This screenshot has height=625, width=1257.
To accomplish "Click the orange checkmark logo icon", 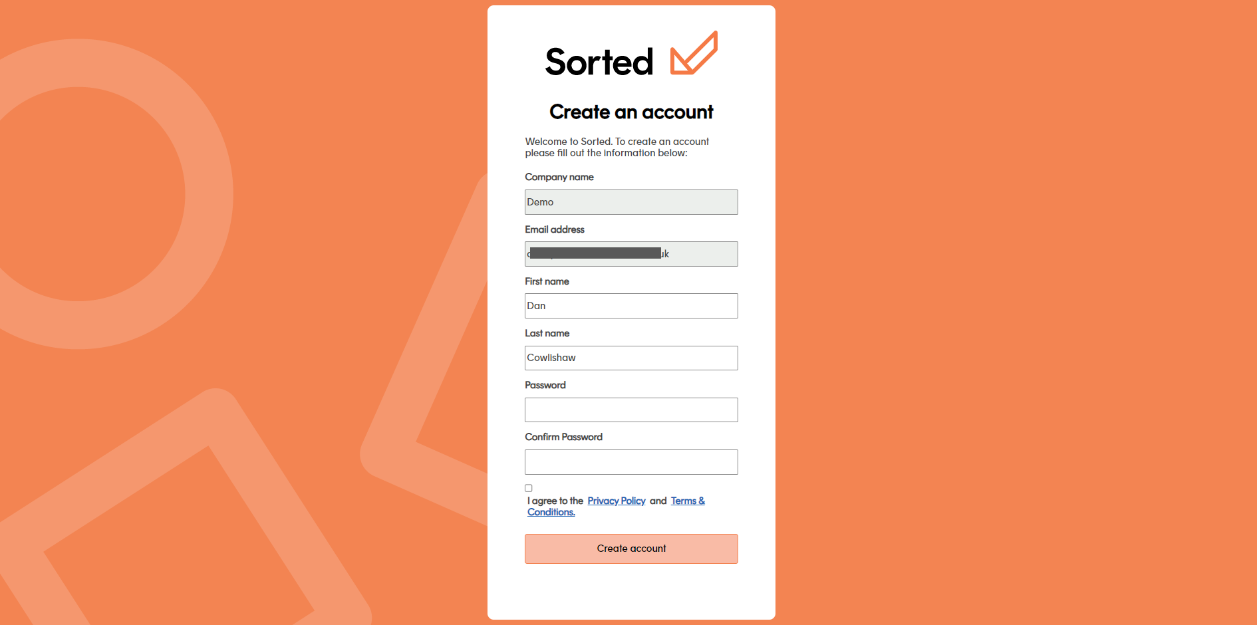I will click(x=693, y=53).
